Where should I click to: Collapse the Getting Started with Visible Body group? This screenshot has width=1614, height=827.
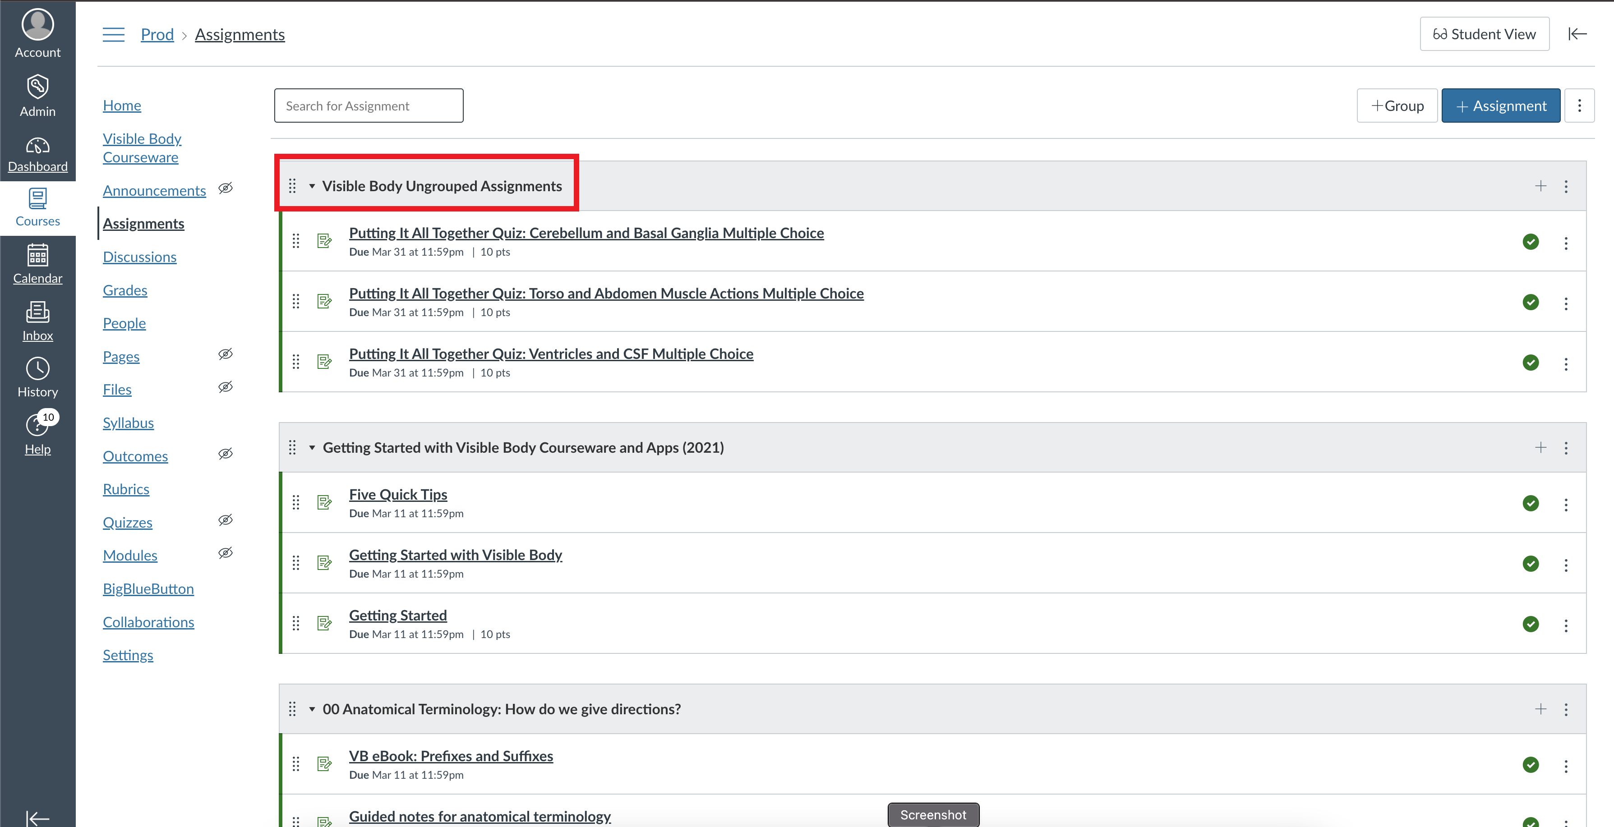[x=312, y=447]
